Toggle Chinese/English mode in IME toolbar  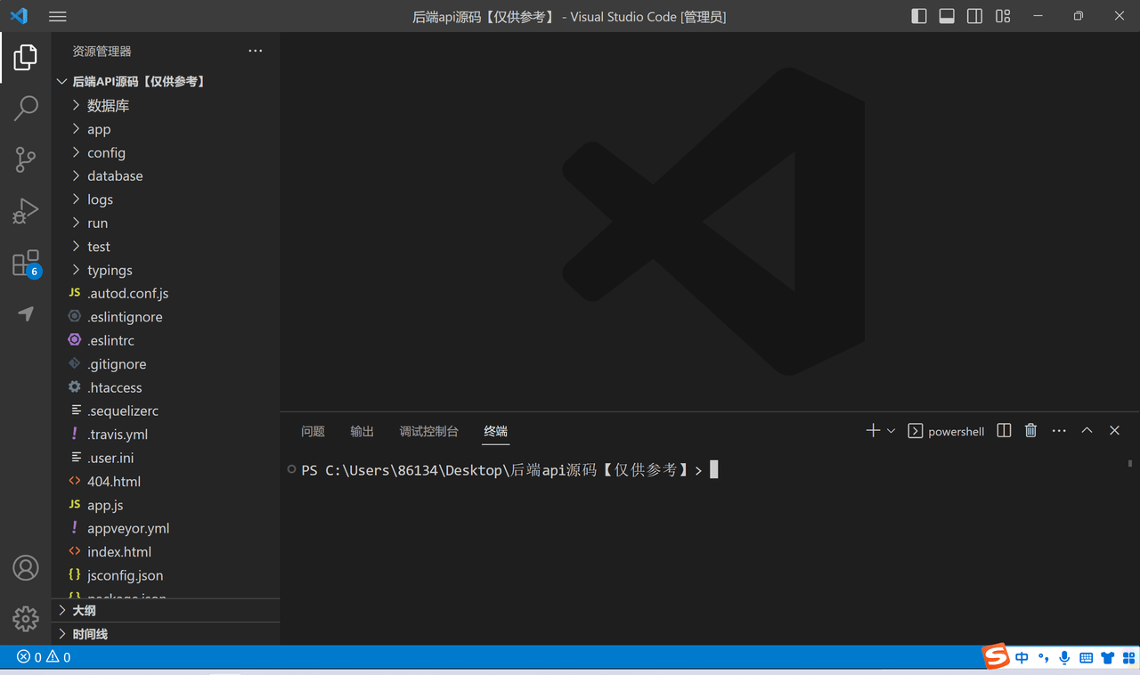(x=1022, y=658)
